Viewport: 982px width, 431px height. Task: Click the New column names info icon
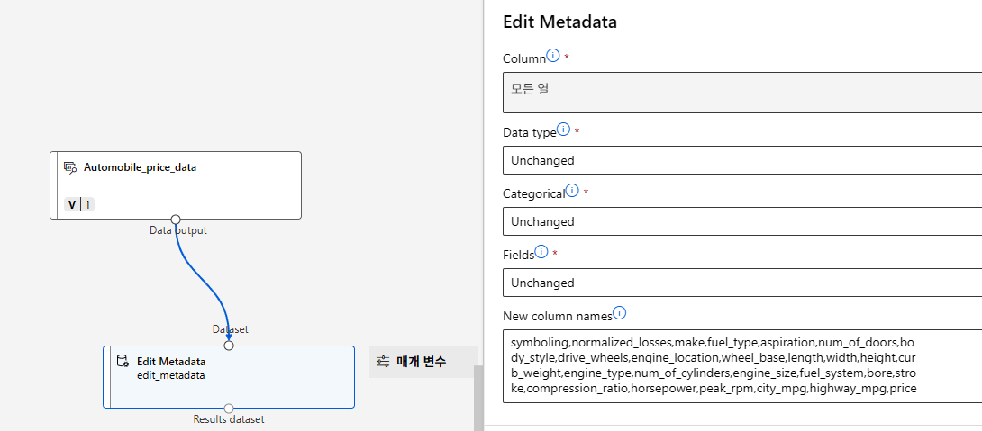pyautogui.click(x=619, y=313)
